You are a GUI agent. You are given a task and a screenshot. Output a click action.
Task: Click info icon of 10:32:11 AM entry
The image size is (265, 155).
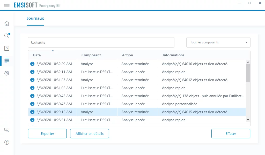tap(32, 72)
